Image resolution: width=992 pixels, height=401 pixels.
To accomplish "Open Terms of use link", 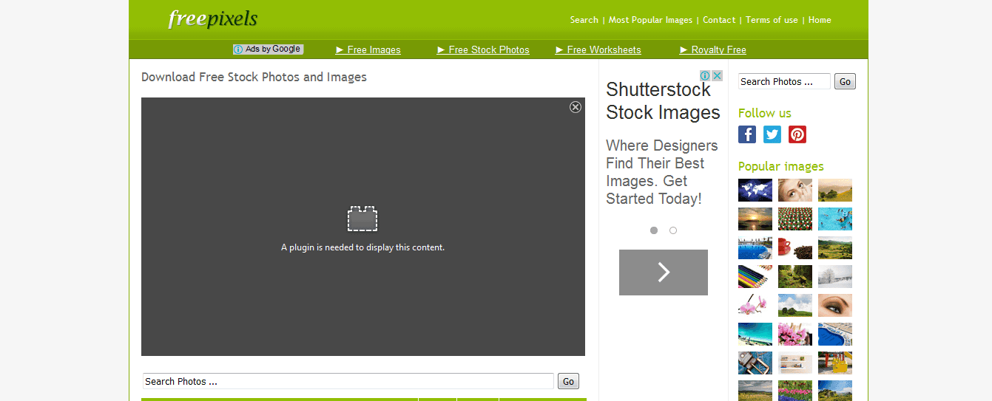I will pos(772,20).
